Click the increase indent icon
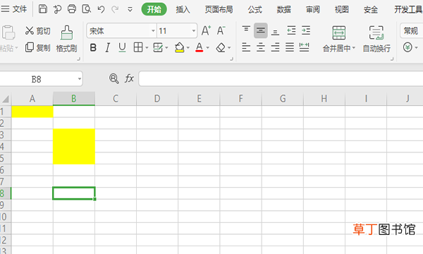 tap(306, 30)
